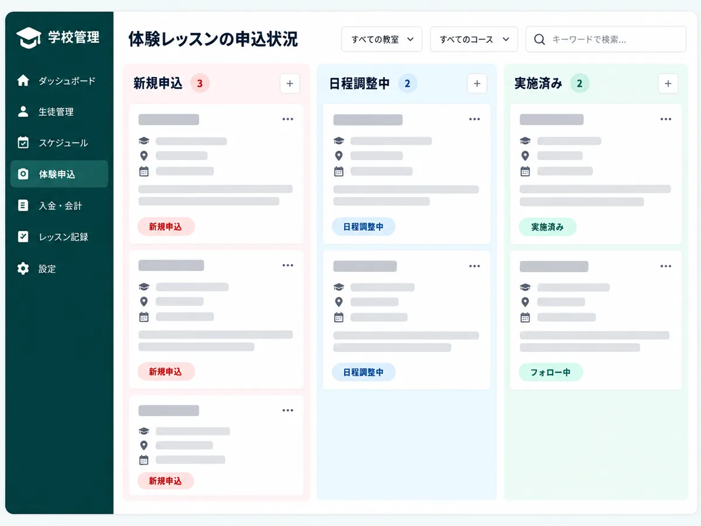Add a card to 実施済み column

(668, 84)
